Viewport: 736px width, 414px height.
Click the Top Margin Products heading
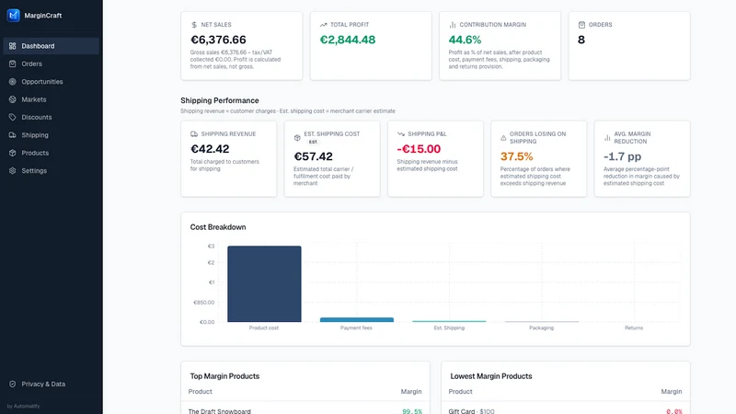[x=224, y=376]
